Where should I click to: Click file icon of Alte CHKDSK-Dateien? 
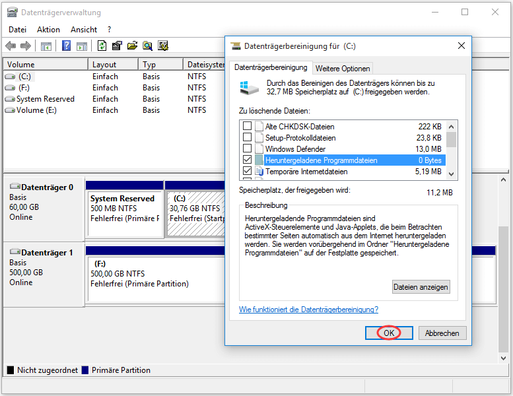259,126
